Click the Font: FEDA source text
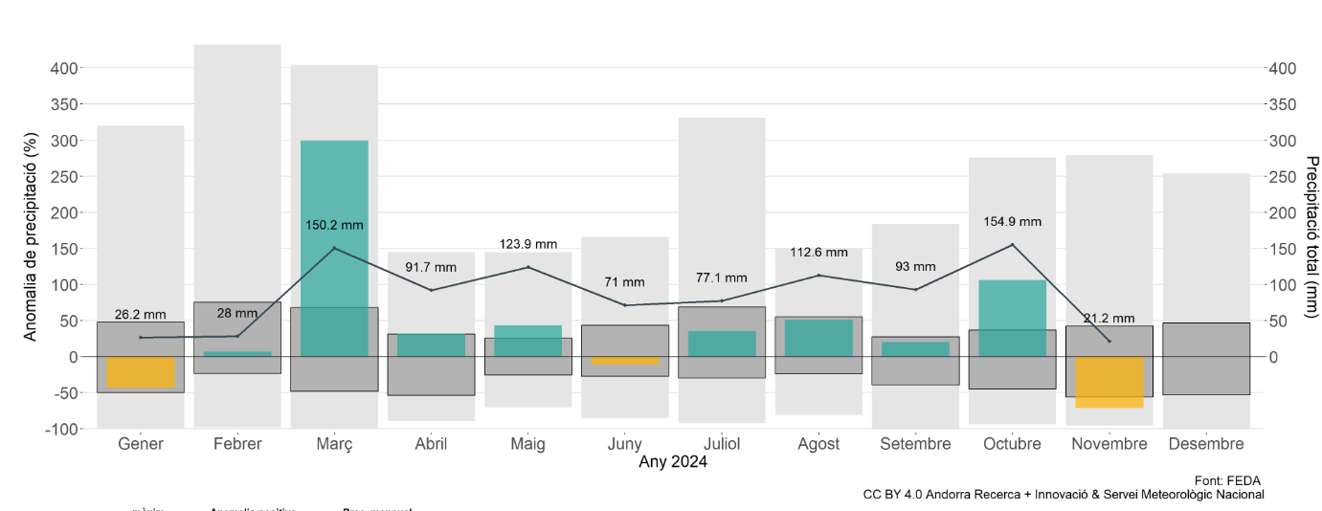1322x511 pixels. pyautogui.click(x=1229, y=480)
